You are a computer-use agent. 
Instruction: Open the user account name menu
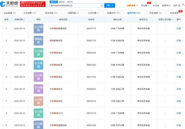coord(177,6)
